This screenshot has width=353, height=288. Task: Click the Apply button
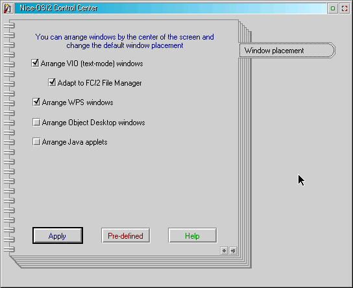coord(58,235)
